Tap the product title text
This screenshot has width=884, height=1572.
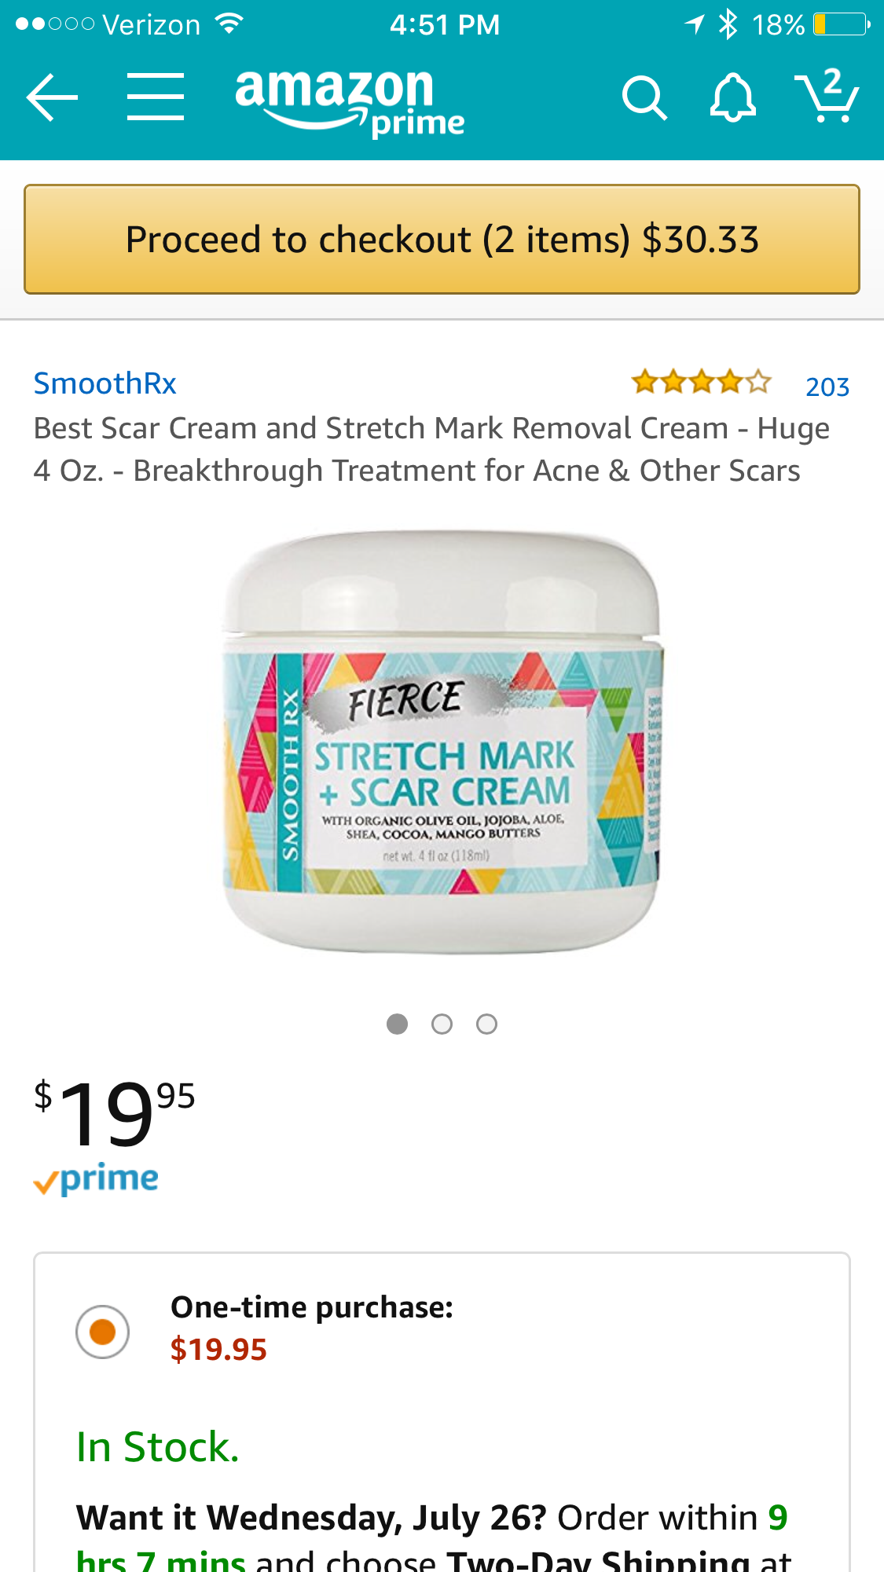[x=431, y=449]
